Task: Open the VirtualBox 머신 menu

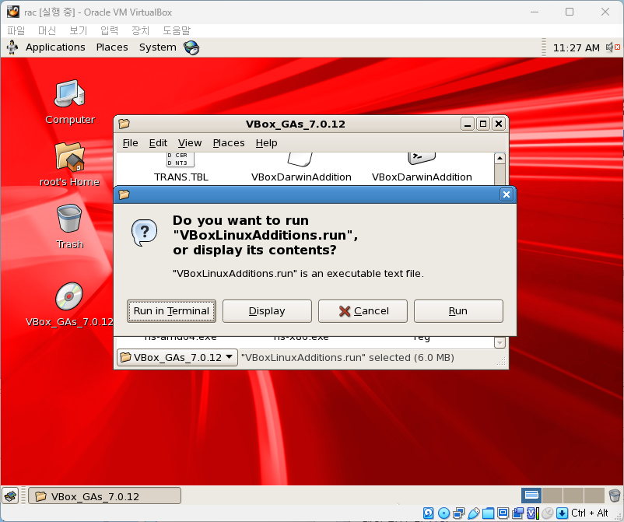Action: [x=47, y=30]
